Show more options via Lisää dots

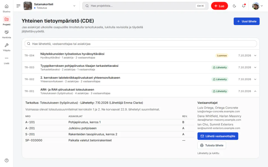6,58
